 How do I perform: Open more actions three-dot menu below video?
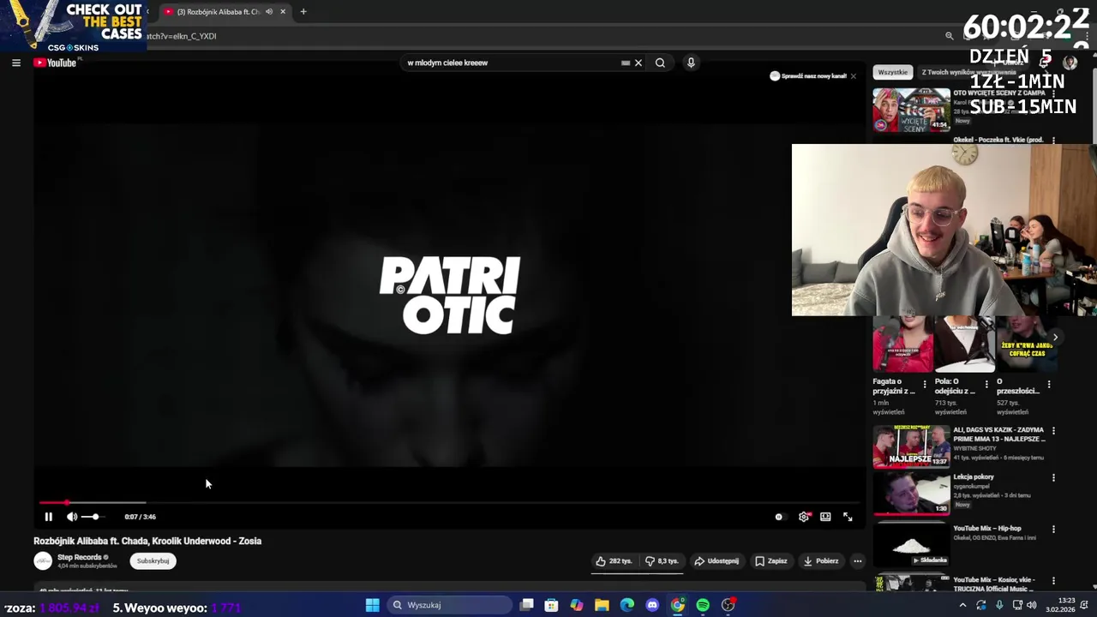857,561
